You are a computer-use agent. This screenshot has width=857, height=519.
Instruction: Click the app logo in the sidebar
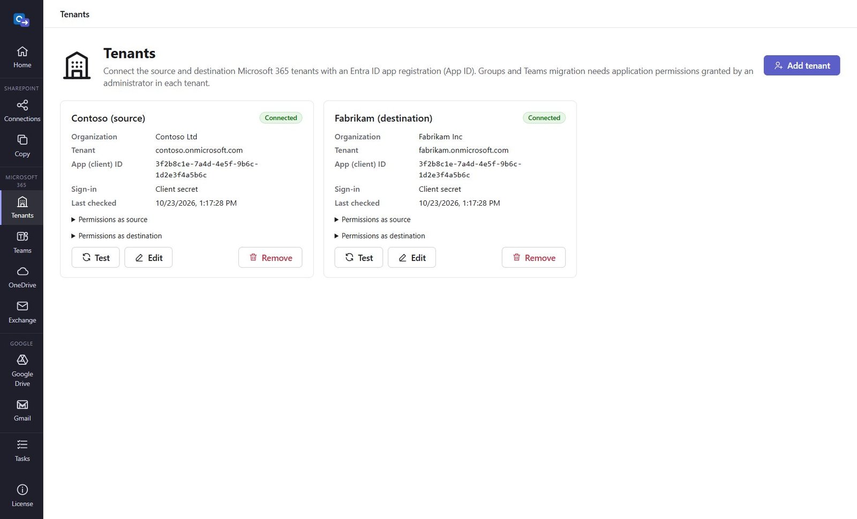[x=21, y=20]
